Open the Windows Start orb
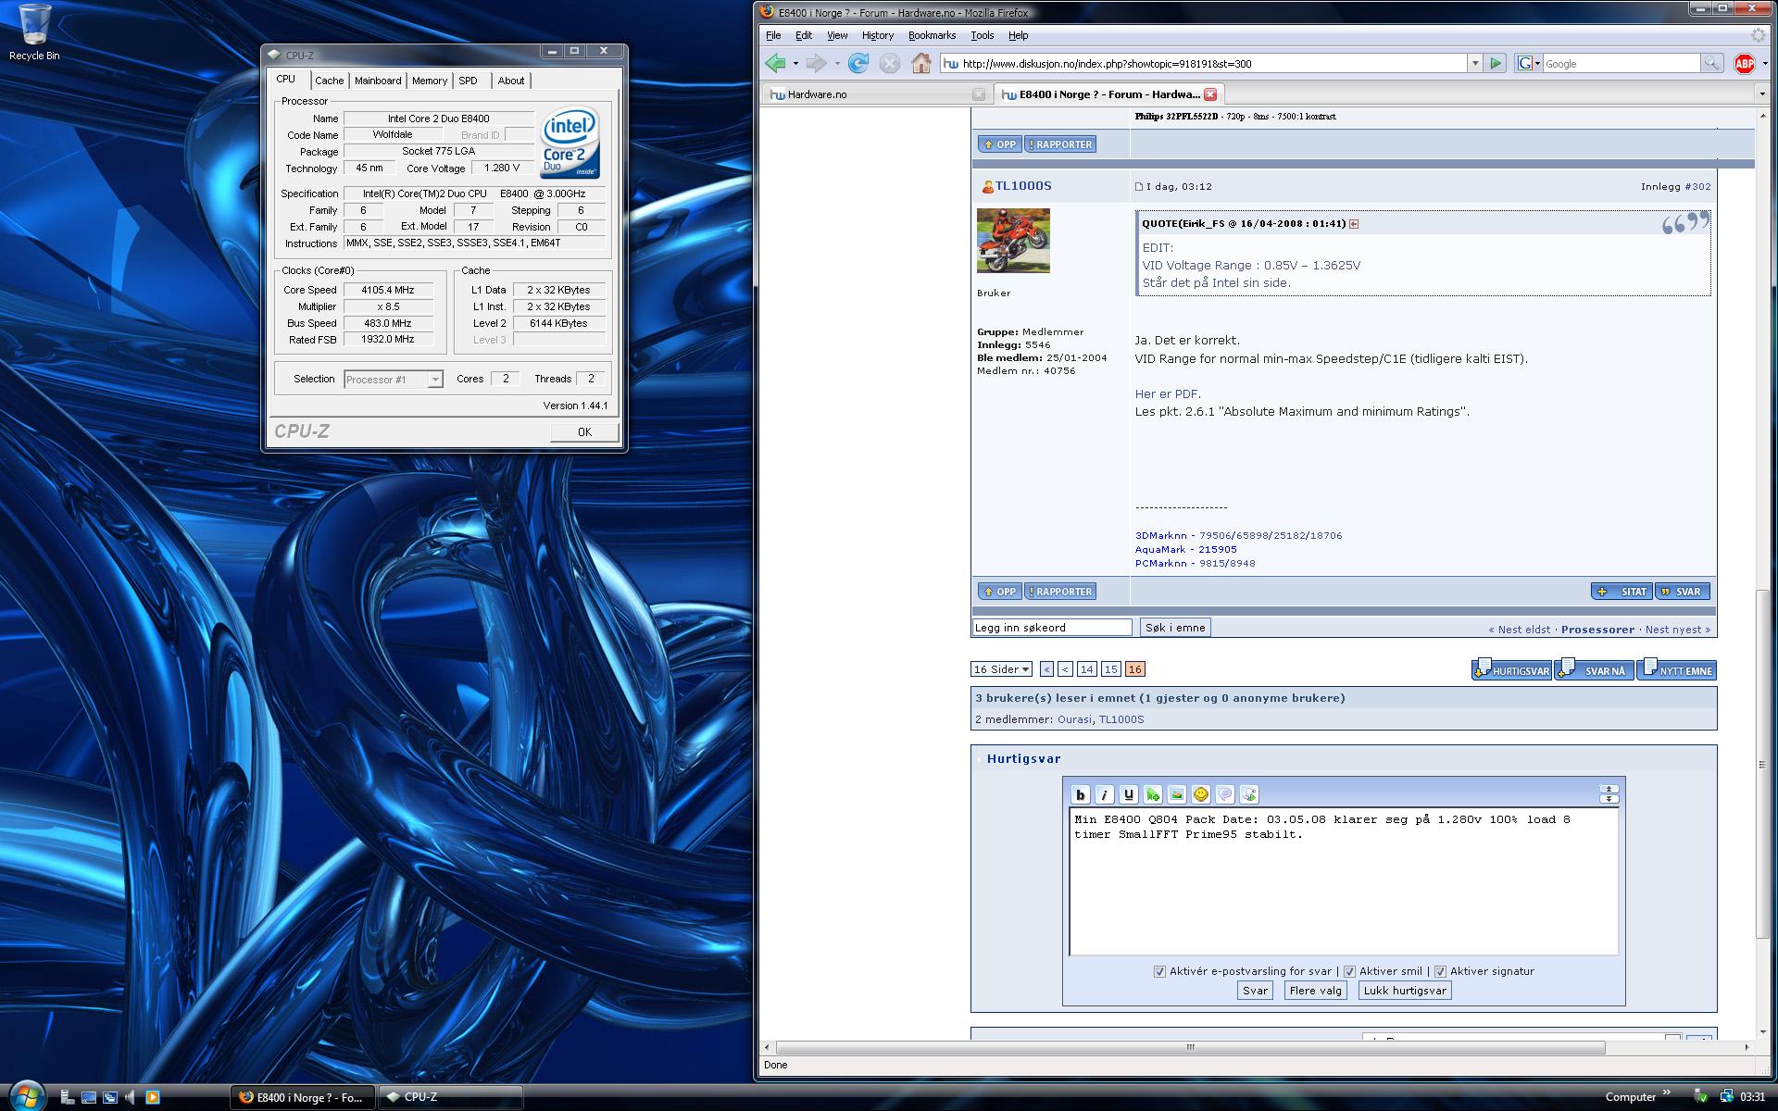Image resolution: width=1778 pixels, height=1111 pixels. click(26, 1095)
